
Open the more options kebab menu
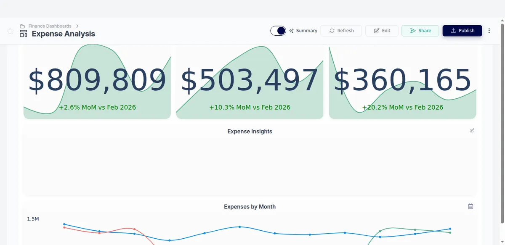pos(489,31)
